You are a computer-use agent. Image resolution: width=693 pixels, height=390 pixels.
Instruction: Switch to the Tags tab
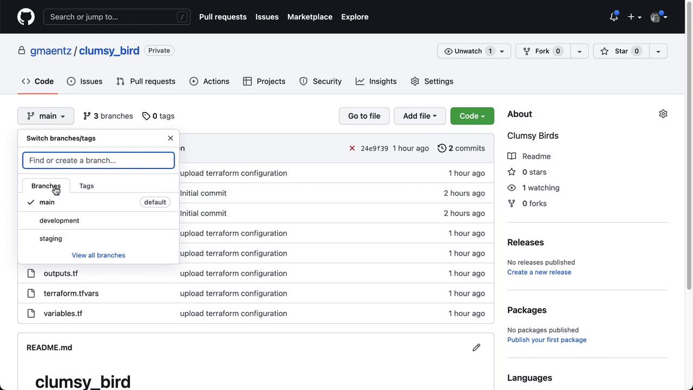click(x=87, y=186)
